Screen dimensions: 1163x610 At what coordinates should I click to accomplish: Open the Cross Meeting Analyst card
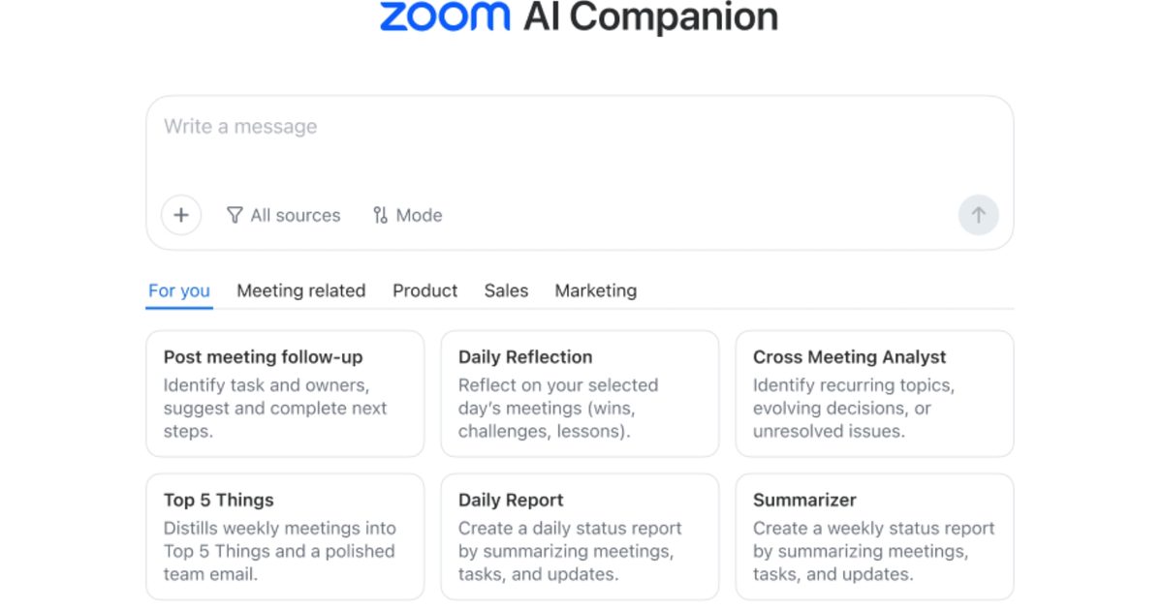874,393
